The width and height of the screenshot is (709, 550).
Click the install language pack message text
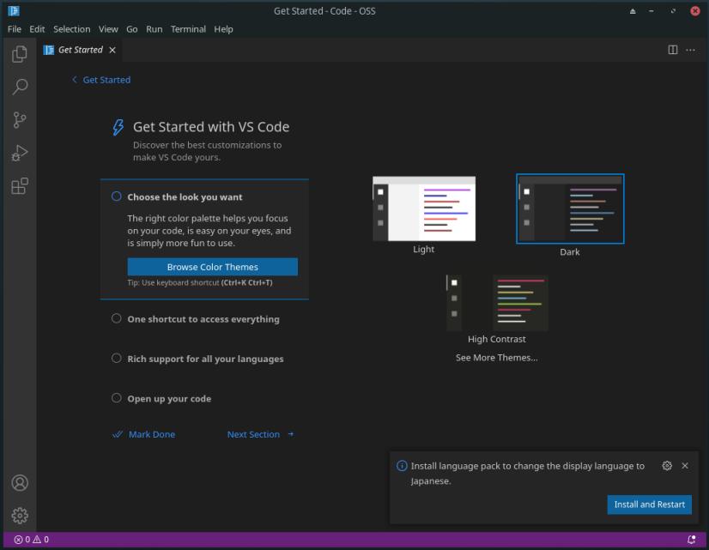point(528,473)
